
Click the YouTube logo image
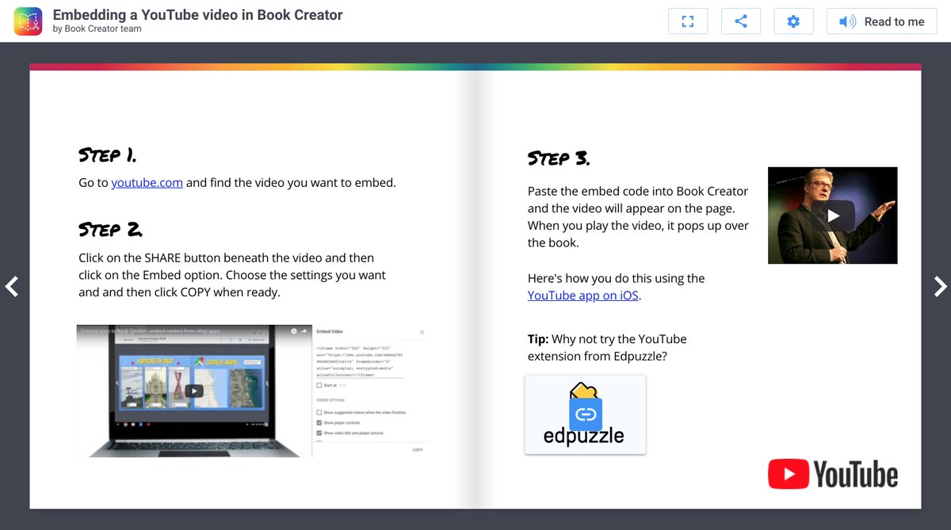point(833,475)
